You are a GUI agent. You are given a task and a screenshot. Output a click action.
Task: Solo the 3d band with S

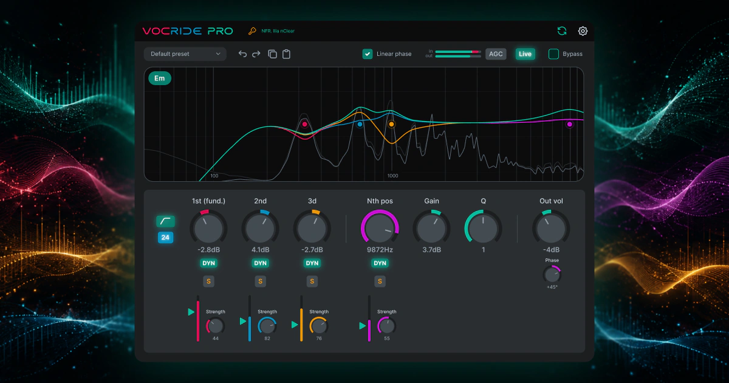tap(312, 281)
